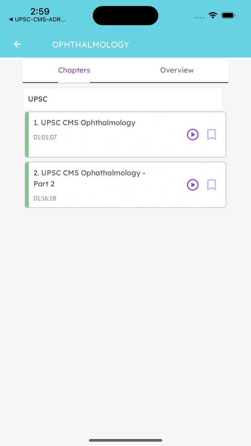Tap the green progress bar on chapter one

(27, 134)
